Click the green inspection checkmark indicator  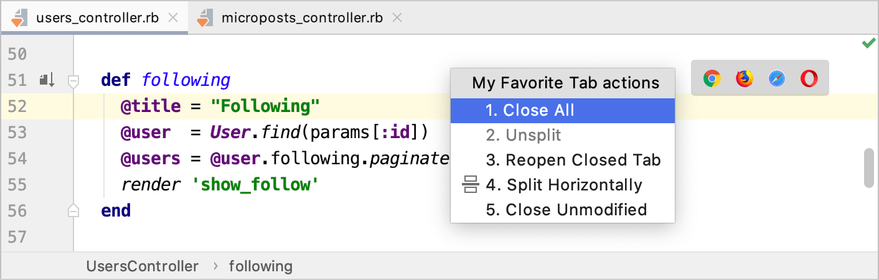click(868, 44)
